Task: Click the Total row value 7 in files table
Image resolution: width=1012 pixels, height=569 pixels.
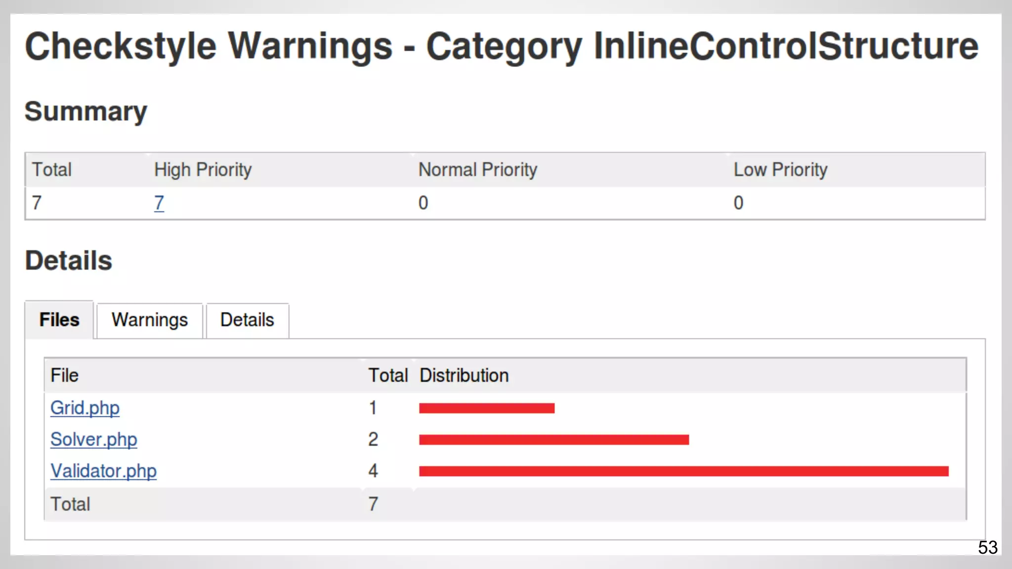Action: click(373, 504)
